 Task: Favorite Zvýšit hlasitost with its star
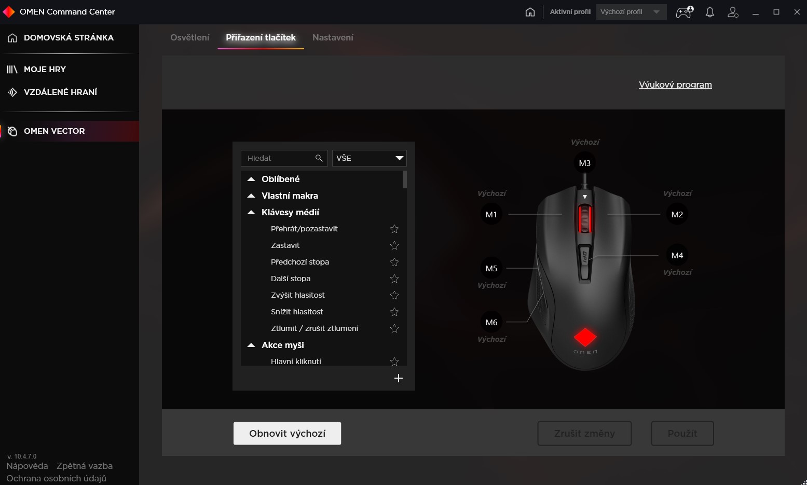click(394, 295)
